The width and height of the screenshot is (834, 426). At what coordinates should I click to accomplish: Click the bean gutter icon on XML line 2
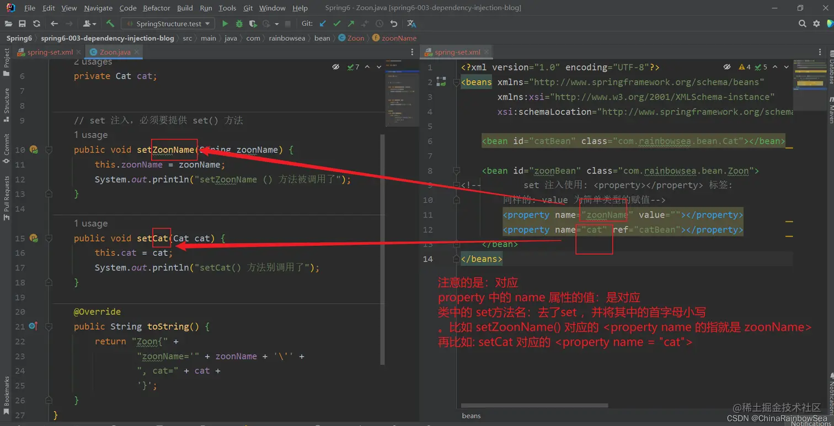point(441,82)
